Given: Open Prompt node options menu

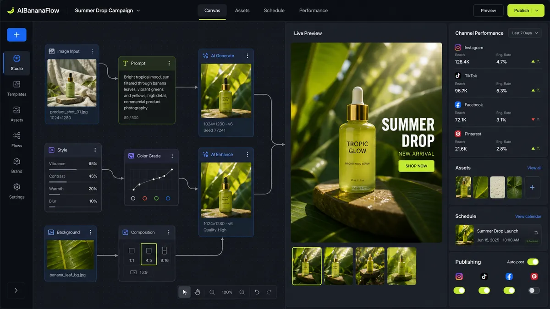Looking at the screenshot, I should pos(169,63).
